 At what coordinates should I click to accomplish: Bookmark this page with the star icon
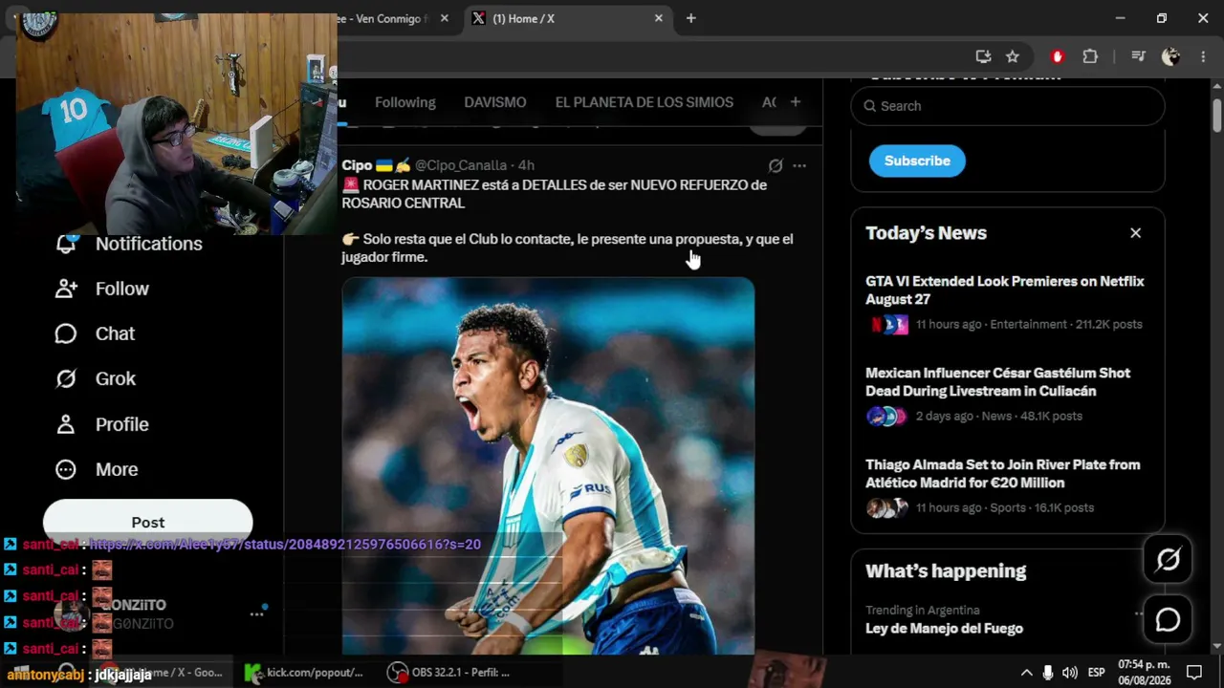click(1013, 56)
